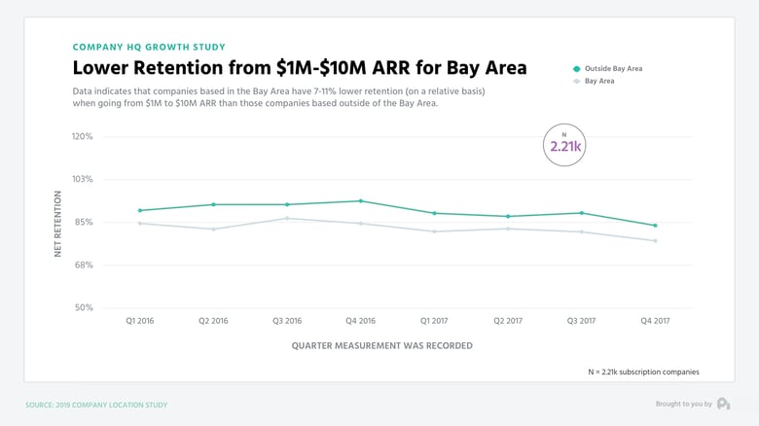
Task: Click the 85% y-axis label
Action: point(84,222)
